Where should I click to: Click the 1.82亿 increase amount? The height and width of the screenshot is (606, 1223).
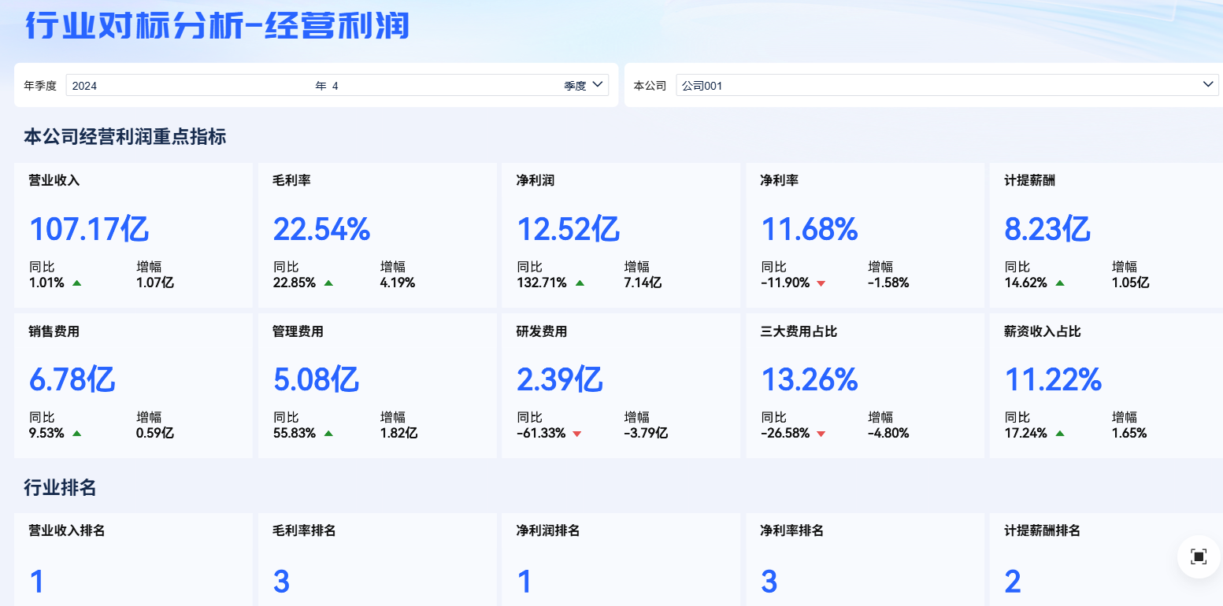click(x=399, y=433)
